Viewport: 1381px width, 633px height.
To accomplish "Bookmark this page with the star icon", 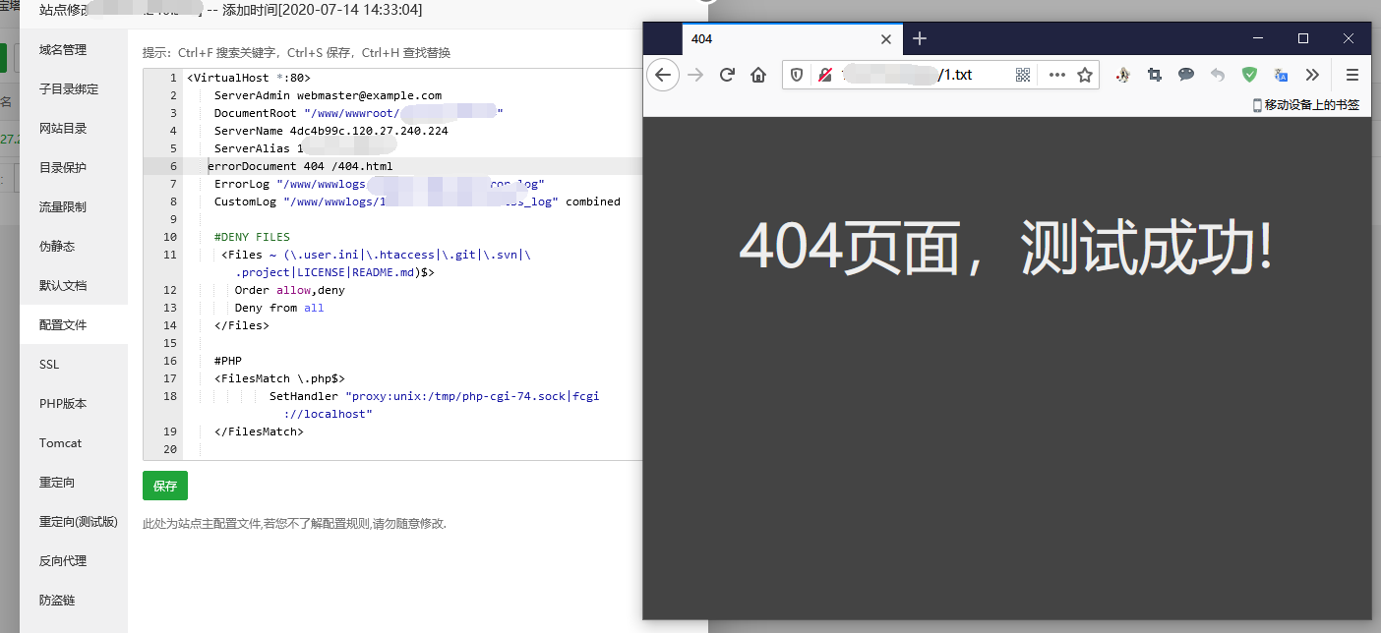I will pos(1085,75).
